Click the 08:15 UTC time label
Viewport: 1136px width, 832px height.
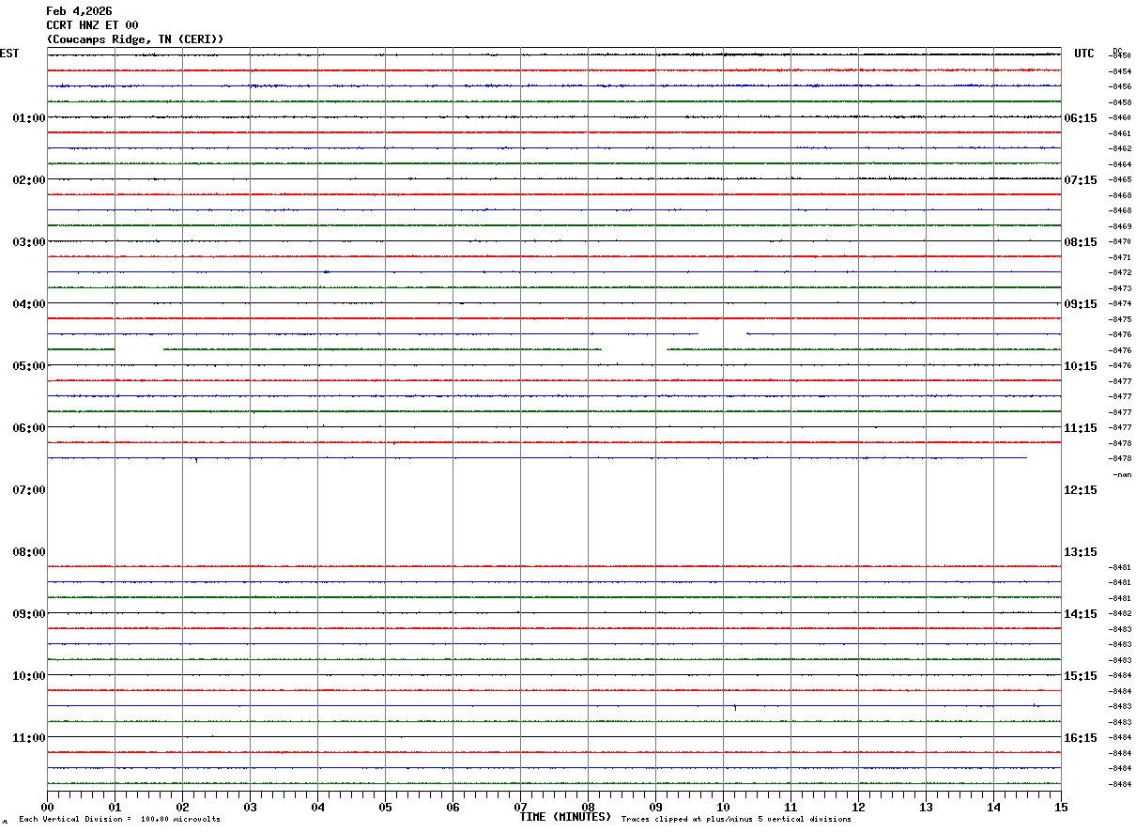point(1081,242)
